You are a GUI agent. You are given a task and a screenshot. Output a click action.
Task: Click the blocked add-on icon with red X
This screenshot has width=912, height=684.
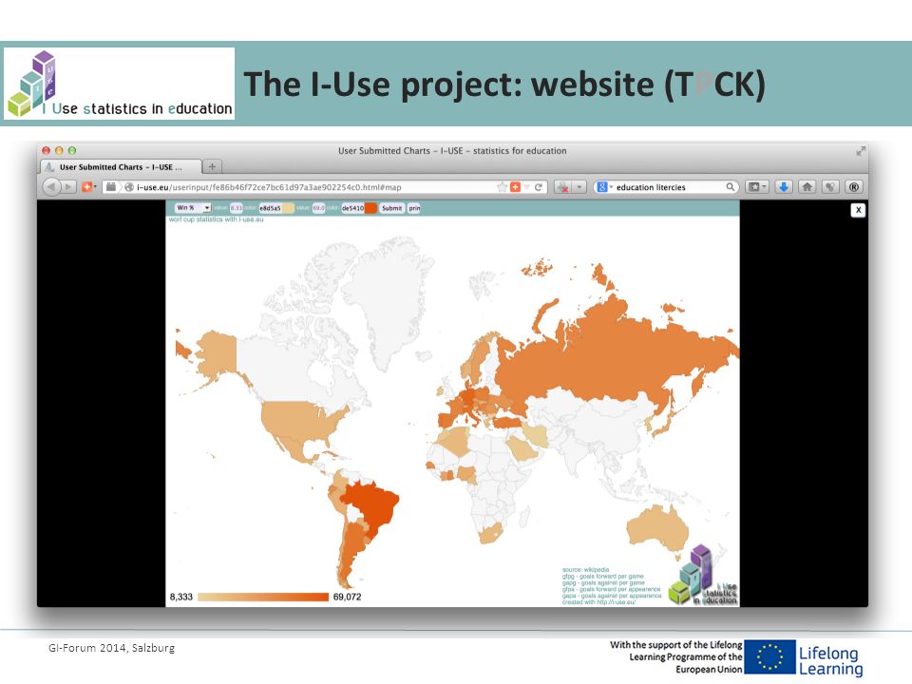pos(563,187)
